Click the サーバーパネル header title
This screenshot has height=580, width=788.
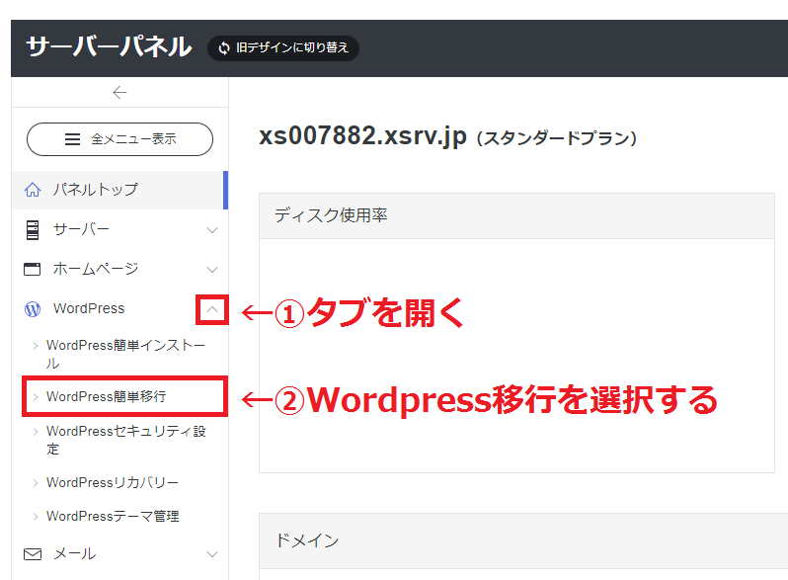pos(109,46)
